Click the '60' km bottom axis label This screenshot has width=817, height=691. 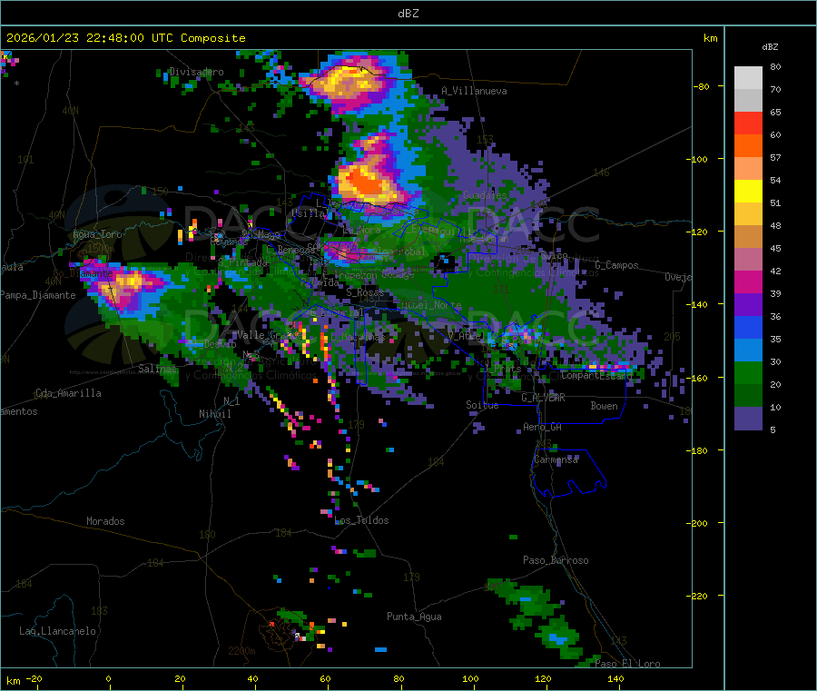click(x=325, y=678)
